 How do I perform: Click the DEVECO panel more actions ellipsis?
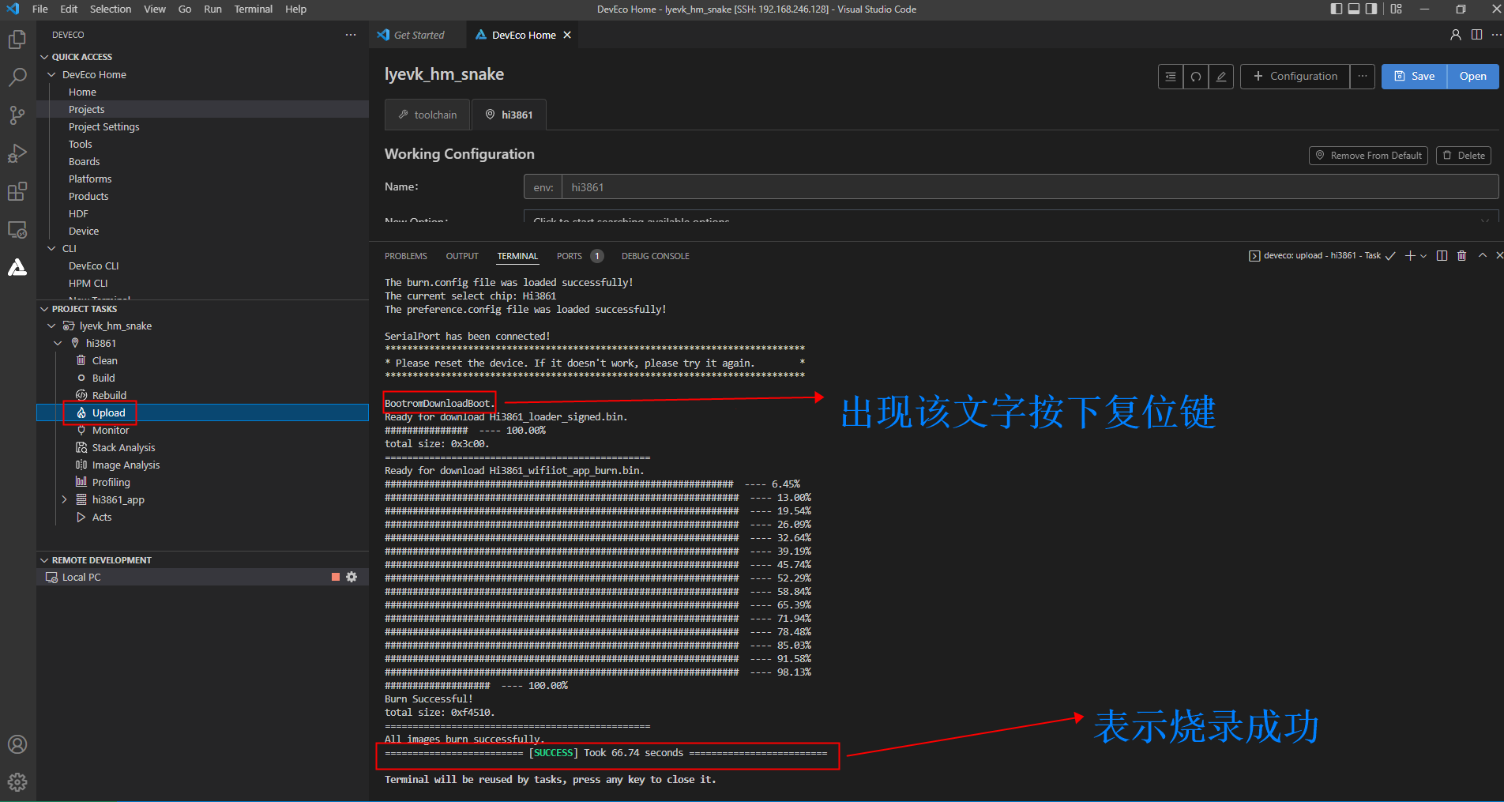point(351,35)
